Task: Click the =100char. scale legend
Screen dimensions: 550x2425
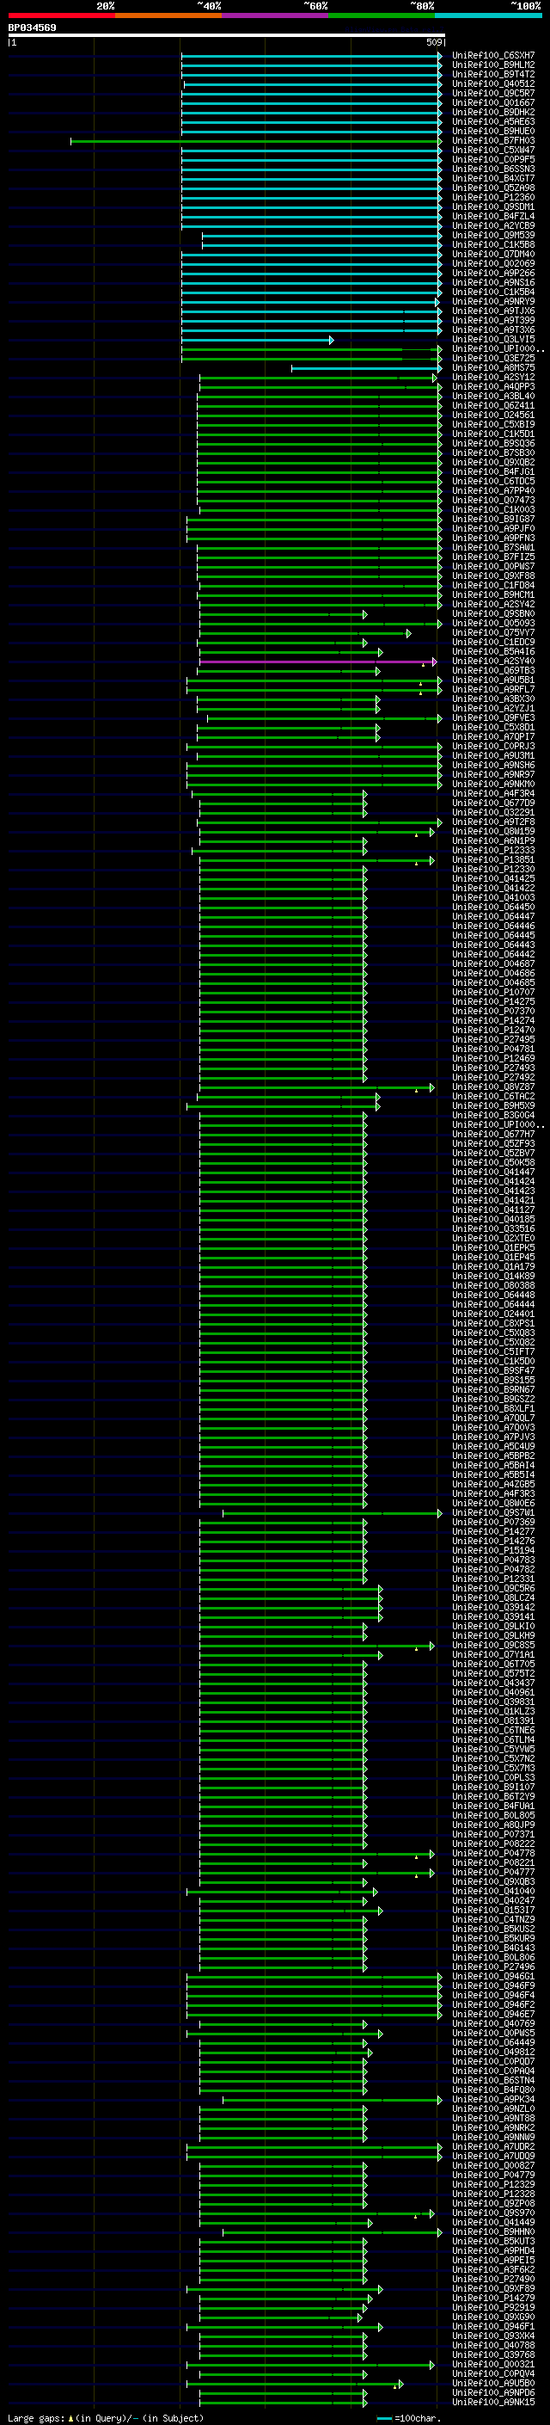Action: [x=409, y=2417]
